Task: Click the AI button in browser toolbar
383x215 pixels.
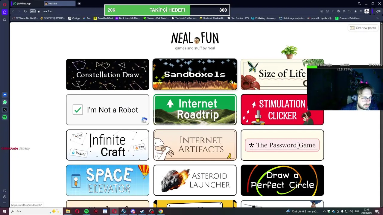Action: click(x=379, y=11)
